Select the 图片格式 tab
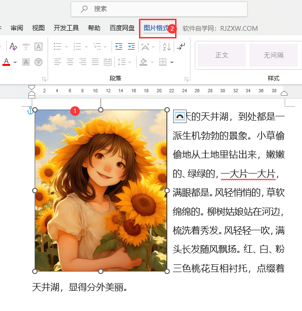Viewport: 302px width, 311px height. [x=156, y=28]
